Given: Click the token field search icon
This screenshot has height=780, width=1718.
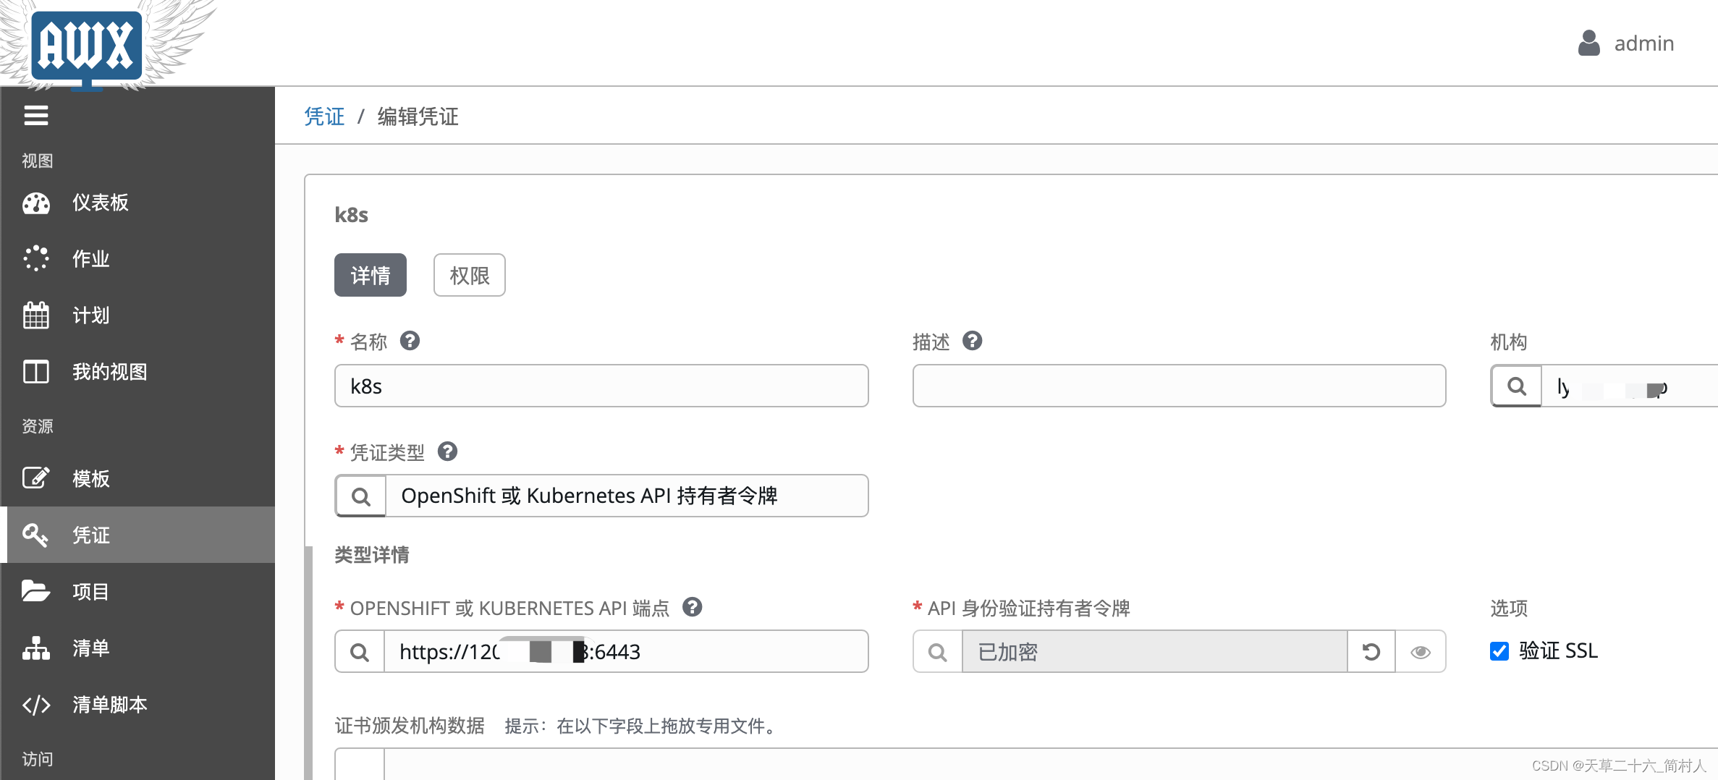Looking at the screenshot, I should (938, 651).
